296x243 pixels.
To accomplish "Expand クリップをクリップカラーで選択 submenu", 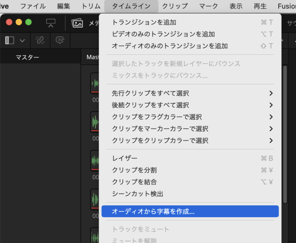I will pos(190,140).
